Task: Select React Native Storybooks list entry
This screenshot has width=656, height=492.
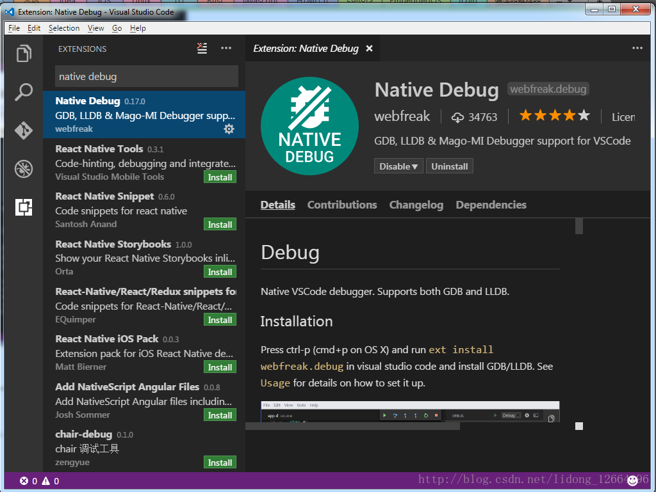Action: pos(144,257)
